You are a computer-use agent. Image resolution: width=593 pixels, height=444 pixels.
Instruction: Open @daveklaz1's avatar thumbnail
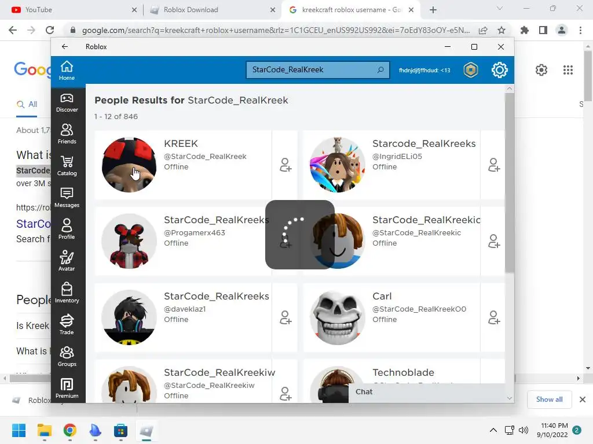click(x=129, y=317)
